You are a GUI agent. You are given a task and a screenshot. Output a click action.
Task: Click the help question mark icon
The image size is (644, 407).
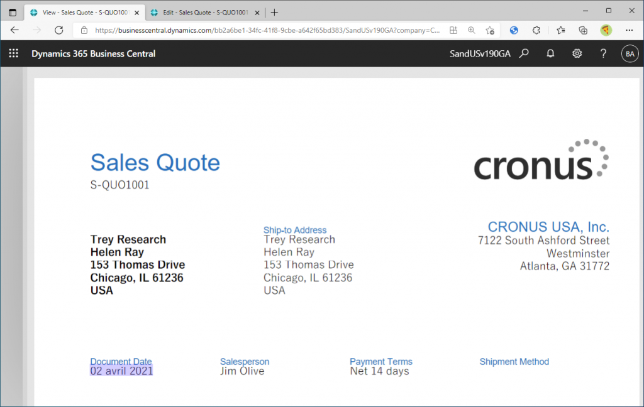603,54
